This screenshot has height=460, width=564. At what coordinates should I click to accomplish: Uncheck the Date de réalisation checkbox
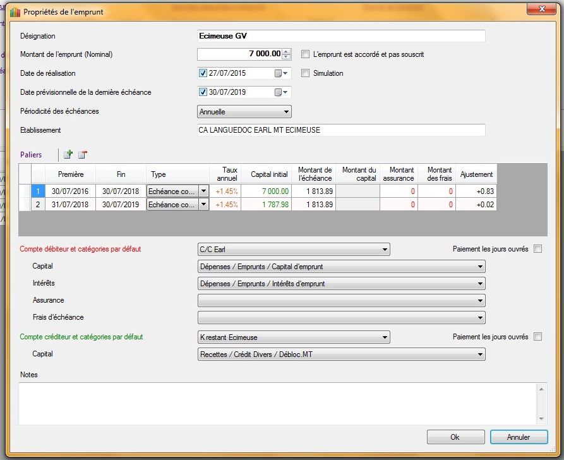tap(203, 73)
